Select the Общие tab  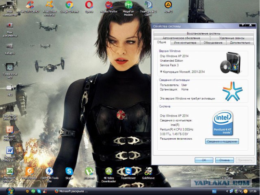click(162, 42)
